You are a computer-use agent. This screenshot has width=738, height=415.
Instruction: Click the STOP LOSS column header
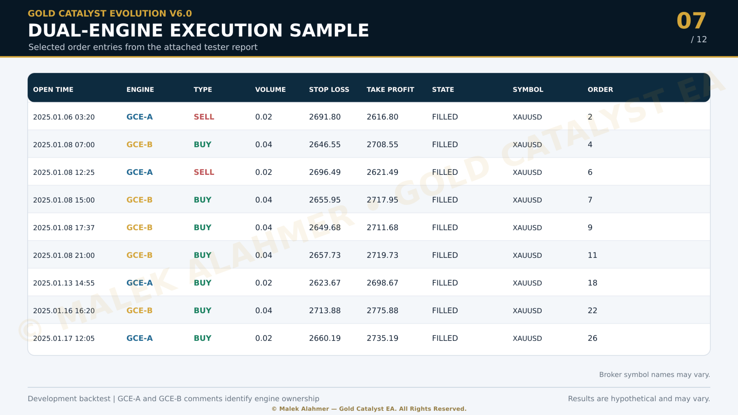pyautogui.click(x=329, y=90)
